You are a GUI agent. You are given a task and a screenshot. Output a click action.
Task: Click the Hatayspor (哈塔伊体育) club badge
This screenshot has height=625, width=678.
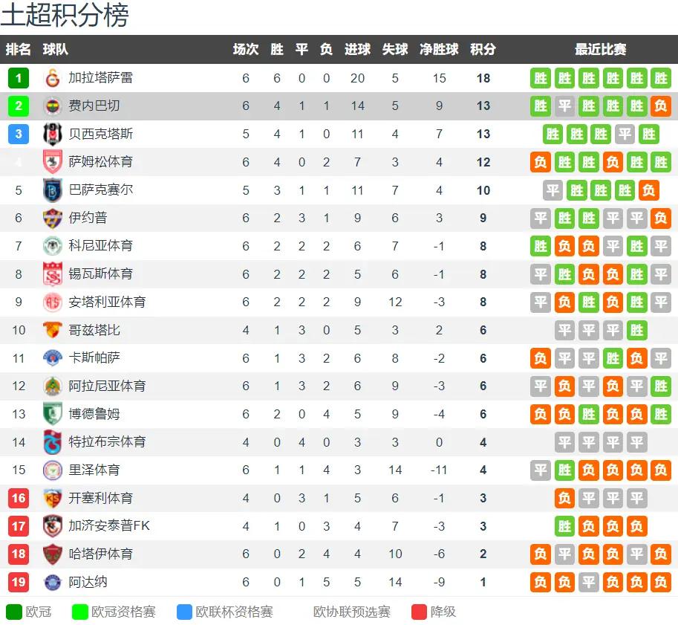pos(52,554)
